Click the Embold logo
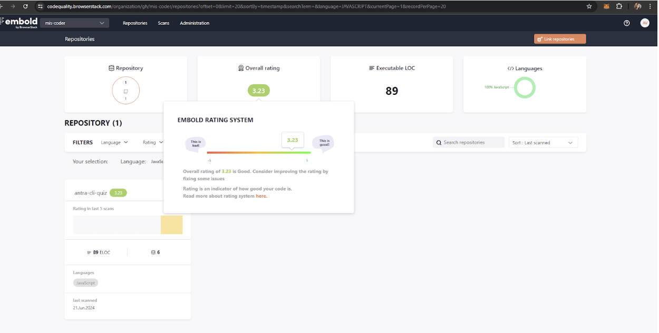This screenshot has height=333, width=659. 19,22
